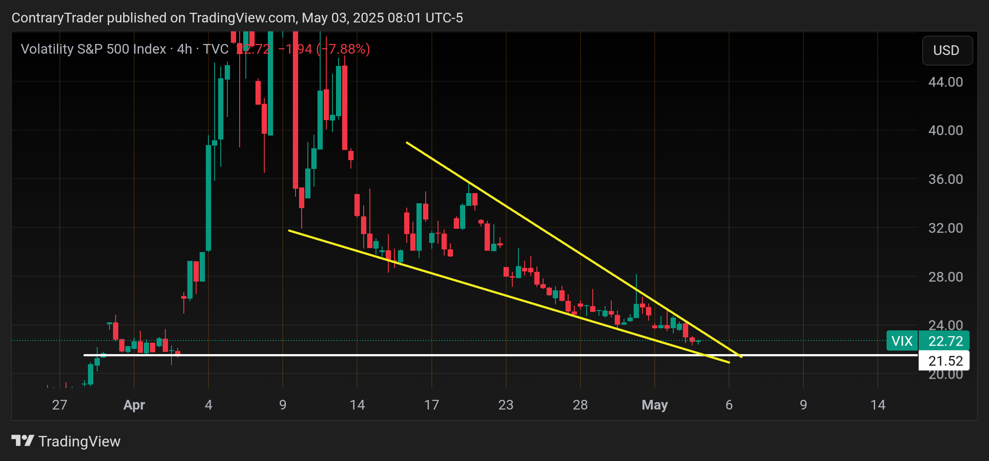Click the 40.00 price axis label
989x461 pixels.
coord(945,130)
